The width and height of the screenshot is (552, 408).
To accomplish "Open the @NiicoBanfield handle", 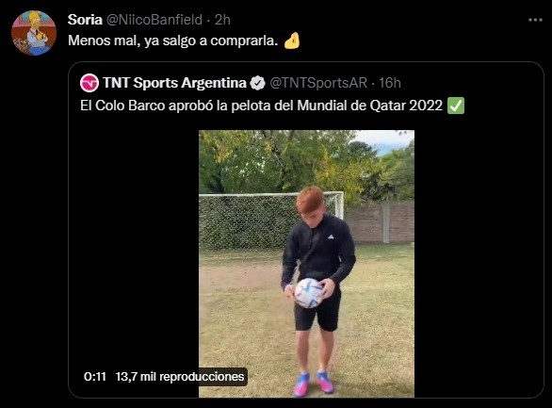I will pyautogui.click(x=154, y=20).
